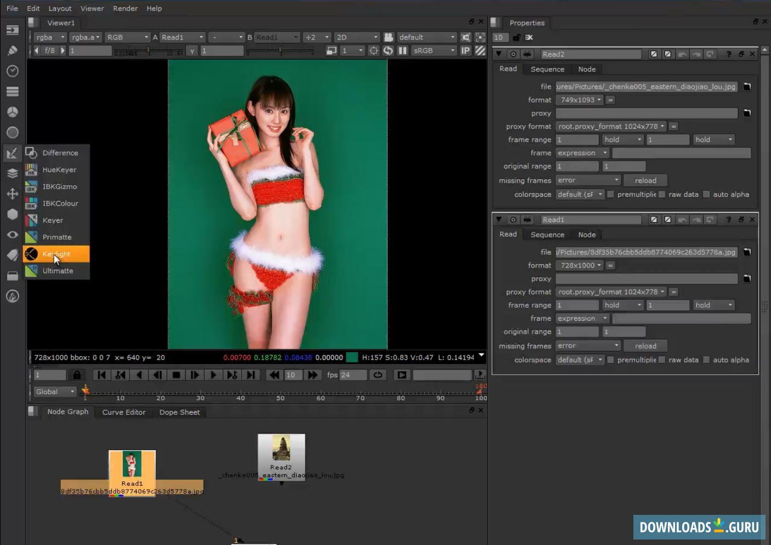Click the Time nodes clock icon

click(12, 71)
